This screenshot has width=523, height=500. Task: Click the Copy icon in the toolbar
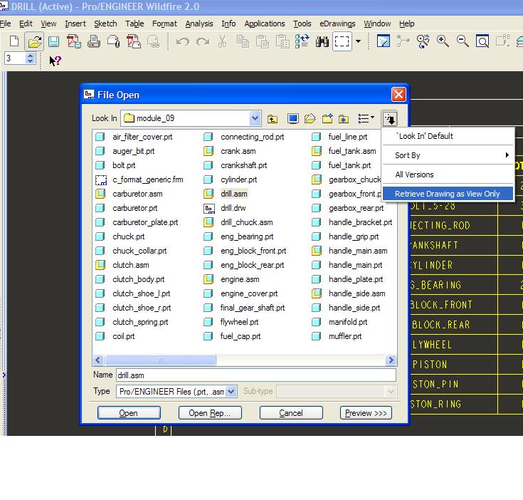tap(243, 42)
